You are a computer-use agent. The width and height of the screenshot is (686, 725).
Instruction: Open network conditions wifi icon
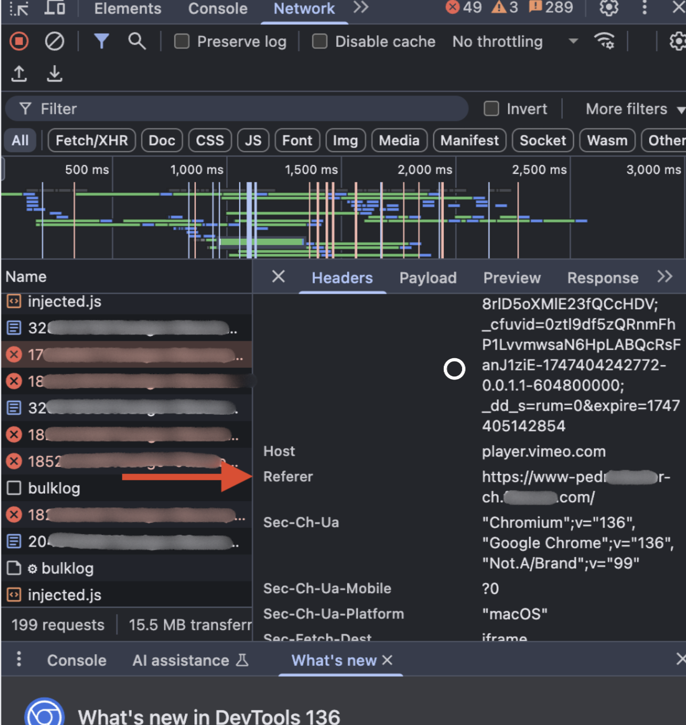pyautogui.click(x=604, y=42)
